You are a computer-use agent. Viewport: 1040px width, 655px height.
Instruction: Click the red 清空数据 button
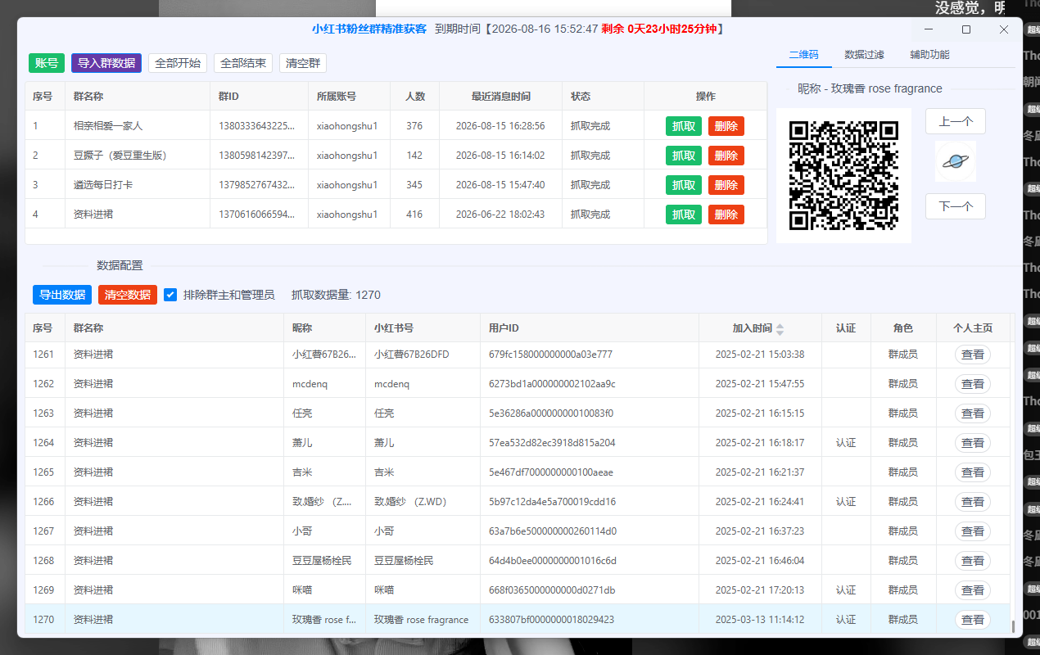128,295
